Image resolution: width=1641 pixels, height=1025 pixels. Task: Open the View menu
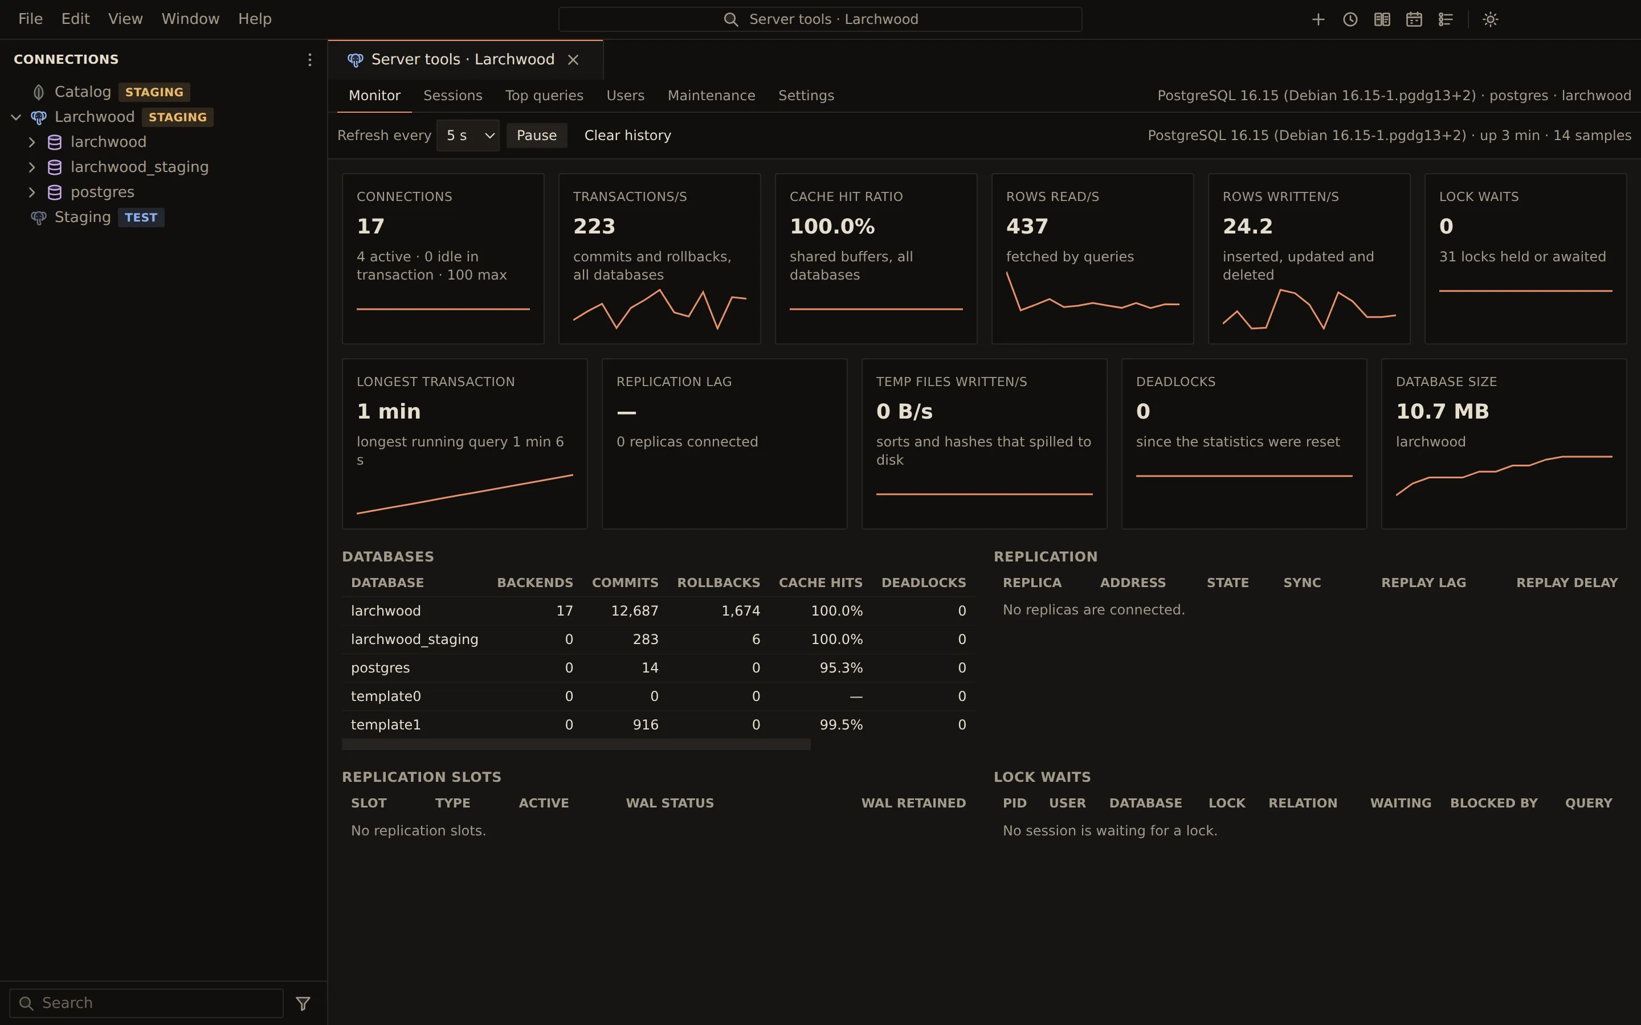pos(125,19)
